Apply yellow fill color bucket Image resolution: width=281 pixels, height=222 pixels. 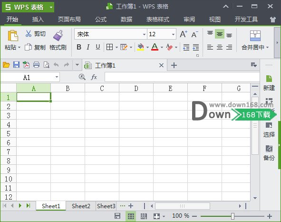(141, 47)
